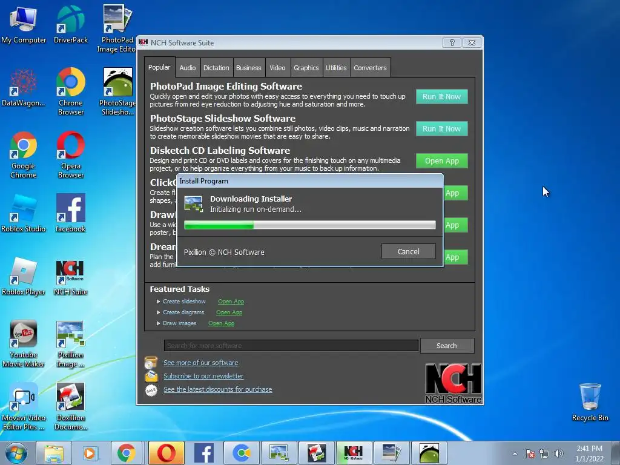Screen dimensions: 620x465
Task: Open facebook desktop shortcut
Action: [70, 214]
